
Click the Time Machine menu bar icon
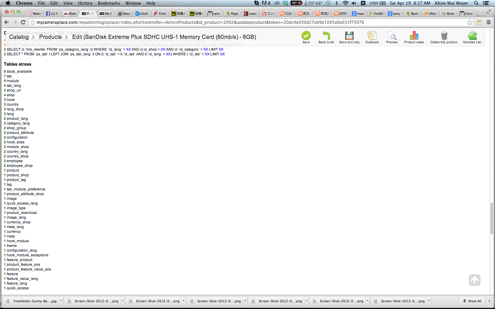pyautogui.click(x=328, y=3)
